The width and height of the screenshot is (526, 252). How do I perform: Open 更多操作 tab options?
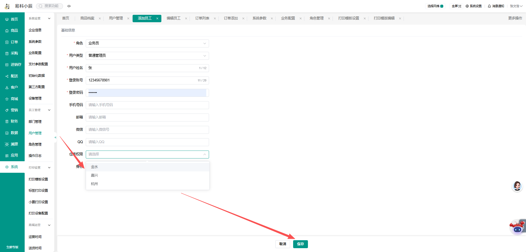click(x=515, y=18)
